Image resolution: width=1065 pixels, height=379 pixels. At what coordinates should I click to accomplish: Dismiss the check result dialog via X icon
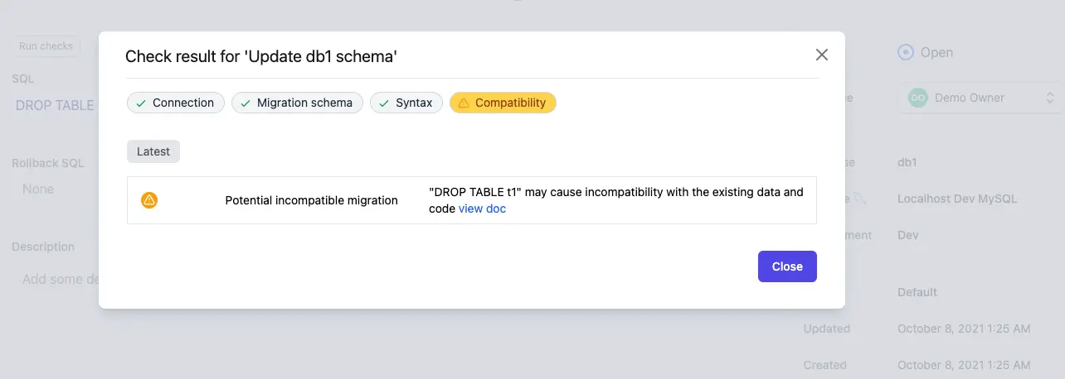tap(822, 55)
